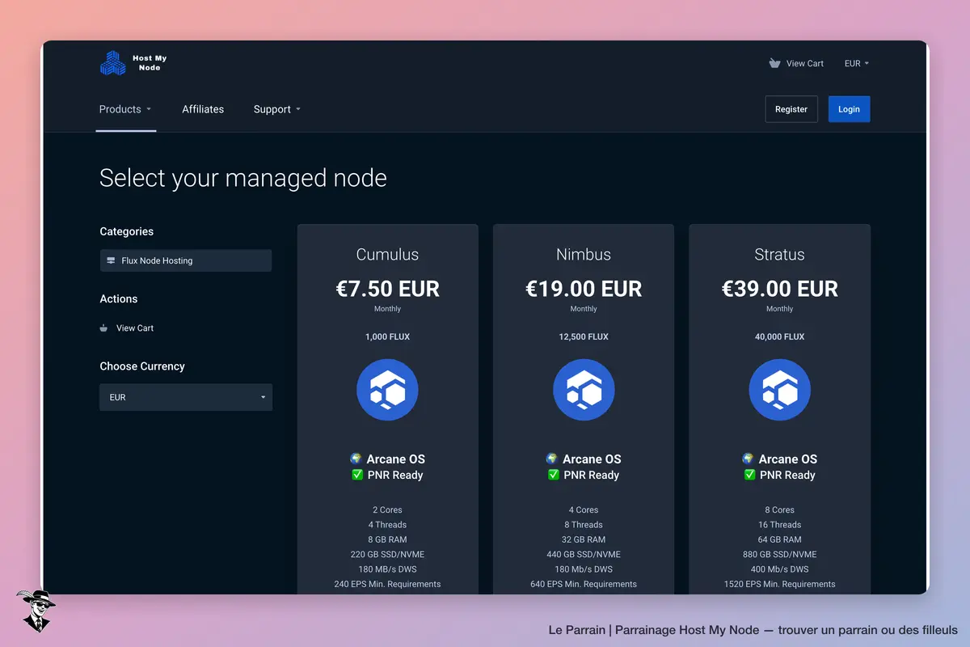This screenshot has width=970, height=647.
Task: Click 240 EPS Min. Requirements text
Action: [387, 584]
